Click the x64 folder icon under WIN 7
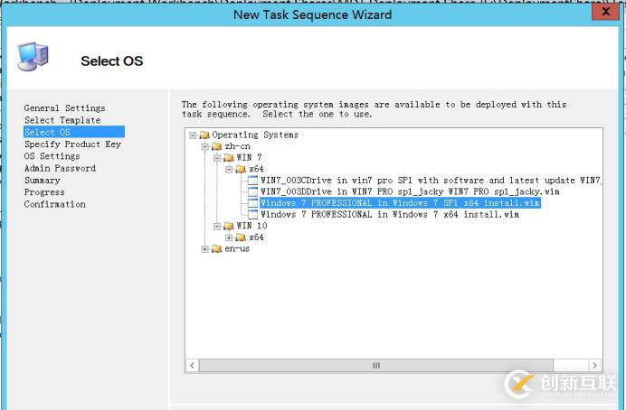626x410 pixels. pos(241,170)
